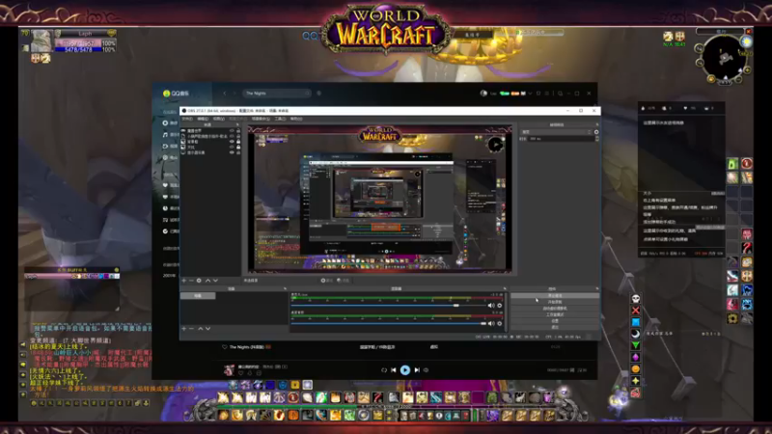
Task: Toggle lock on third OBS source
Action: coord(238,142)
